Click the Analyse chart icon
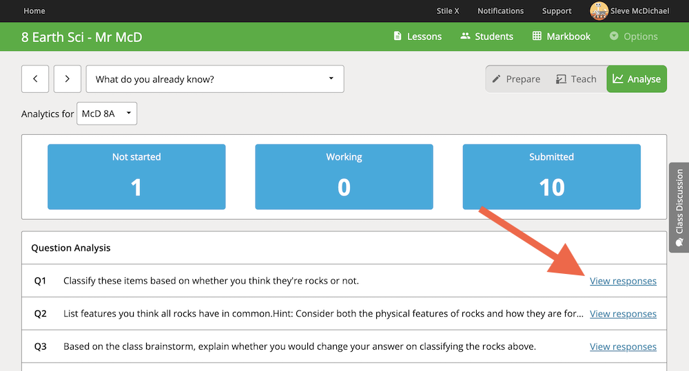This screenshot has height=371, width=689. [x=618, y=79]
